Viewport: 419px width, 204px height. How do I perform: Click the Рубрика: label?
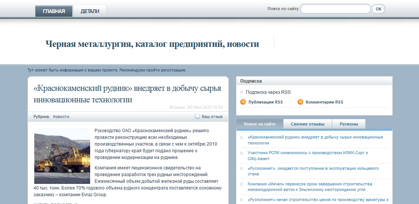point(42,117)
